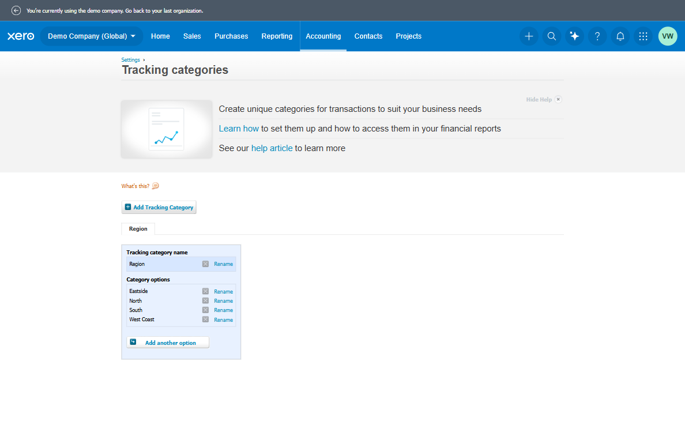Click Add another option button
685x436 pixels.
click(168, 343)
